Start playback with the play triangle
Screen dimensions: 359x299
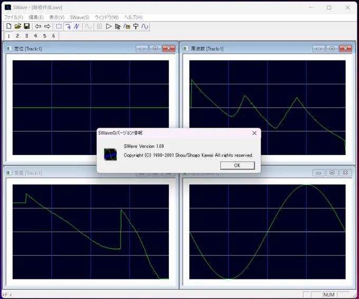109,26
